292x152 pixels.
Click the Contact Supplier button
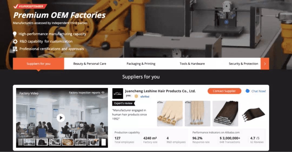tap(224, 91)
